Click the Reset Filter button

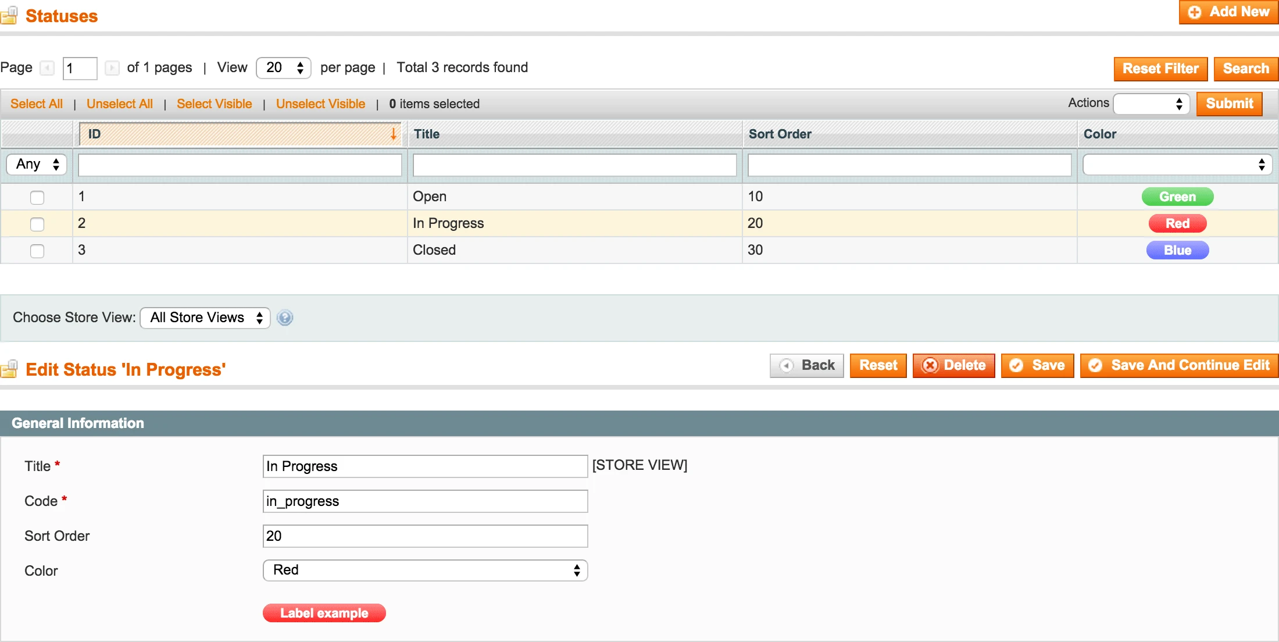point(1160,69)
